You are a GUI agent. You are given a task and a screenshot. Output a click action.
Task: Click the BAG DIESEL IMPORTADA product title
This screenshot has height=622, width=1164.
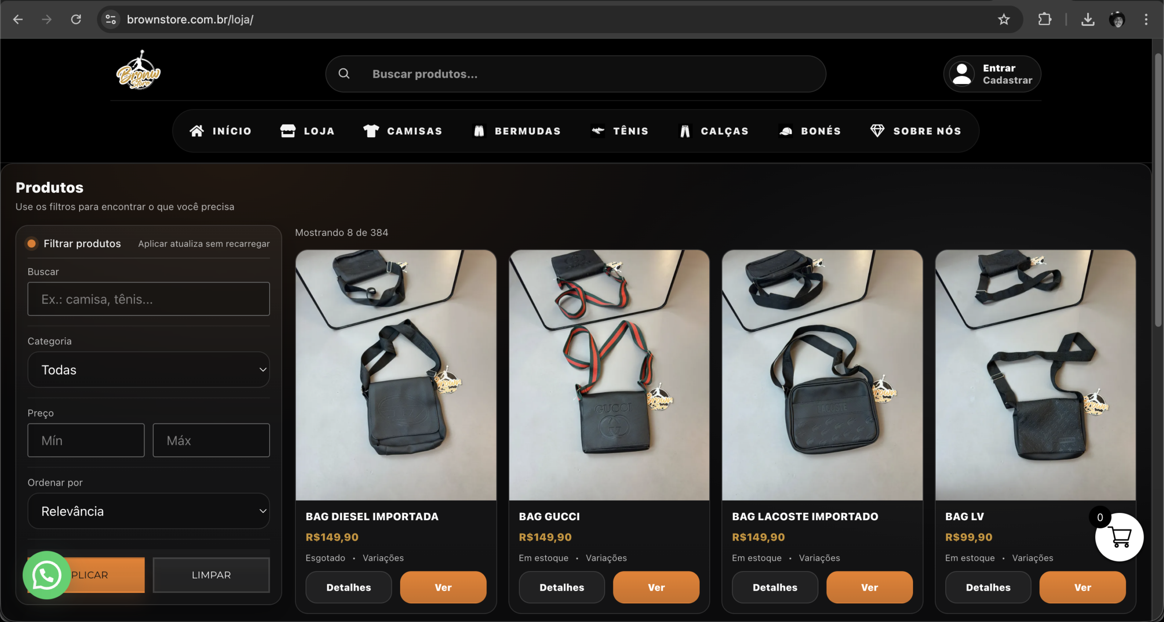pyautogui.click(x=372, y=516)
